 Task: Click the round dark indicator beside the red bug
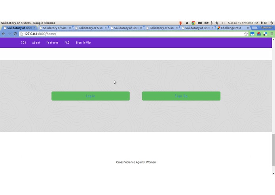[x=187, y=23]
